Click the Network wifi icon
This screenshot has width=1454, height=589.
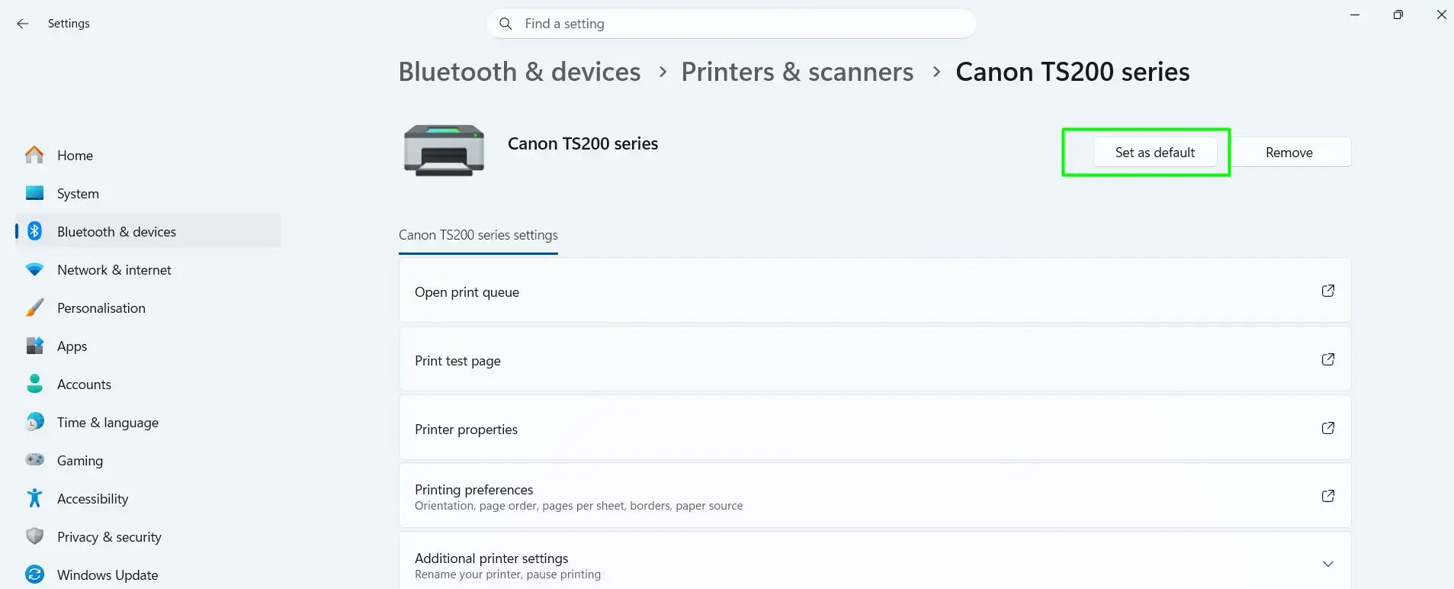(34, 269)
